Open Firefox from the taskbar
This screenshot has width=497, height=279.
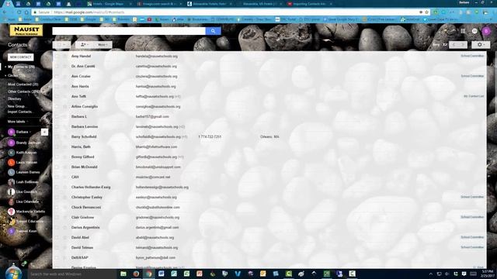pyautogui.click(x=136, y=274)
